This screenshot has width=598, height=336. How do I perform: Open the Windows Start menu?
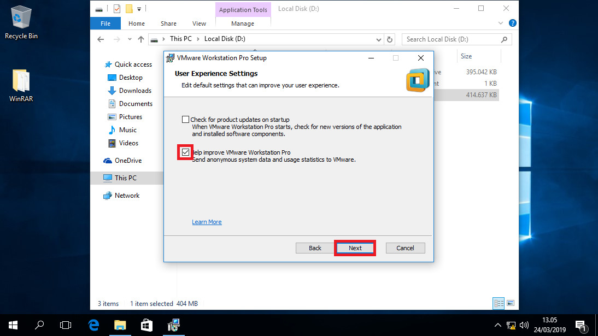pos(13,325)
